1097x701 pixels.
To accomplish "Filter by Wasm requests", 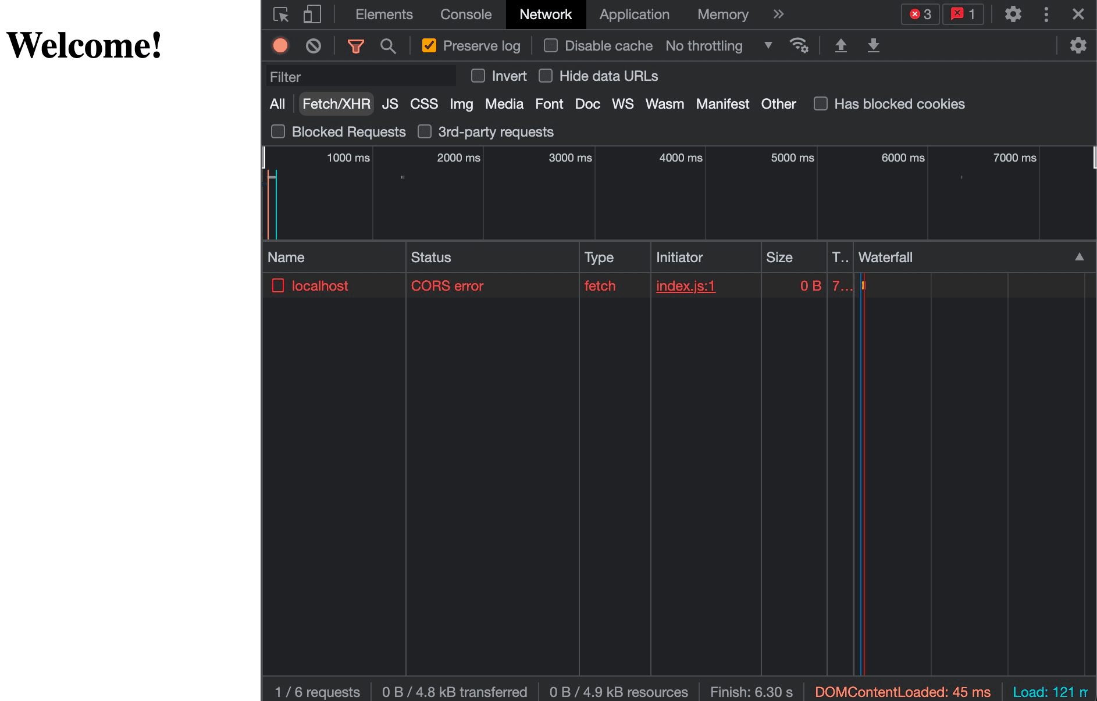I will [x=665, y=104].
